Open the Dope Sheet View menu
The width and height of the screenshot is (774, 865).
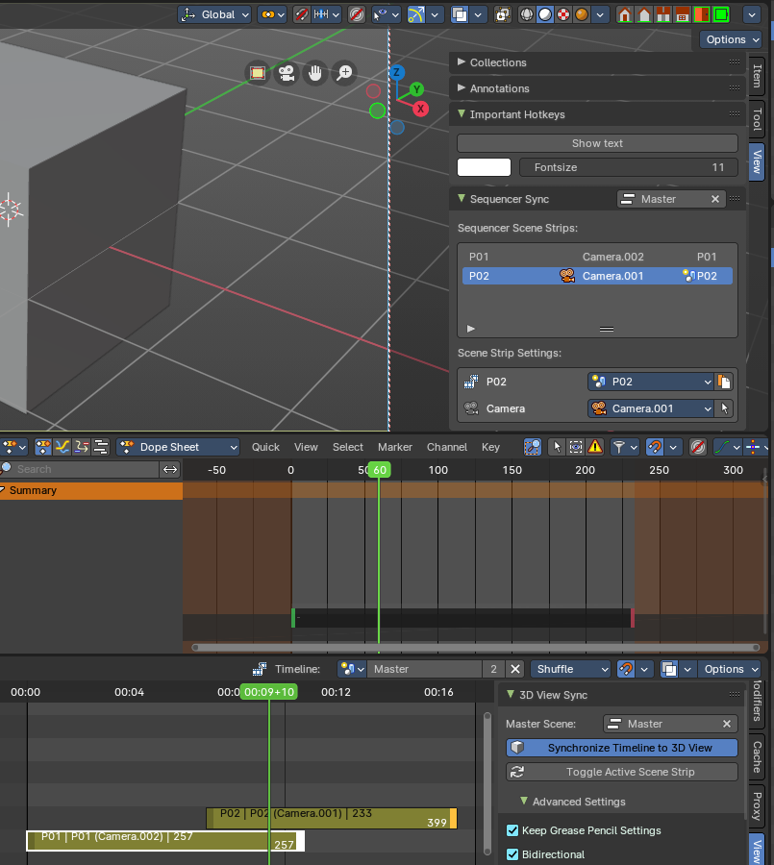point(306,447)
